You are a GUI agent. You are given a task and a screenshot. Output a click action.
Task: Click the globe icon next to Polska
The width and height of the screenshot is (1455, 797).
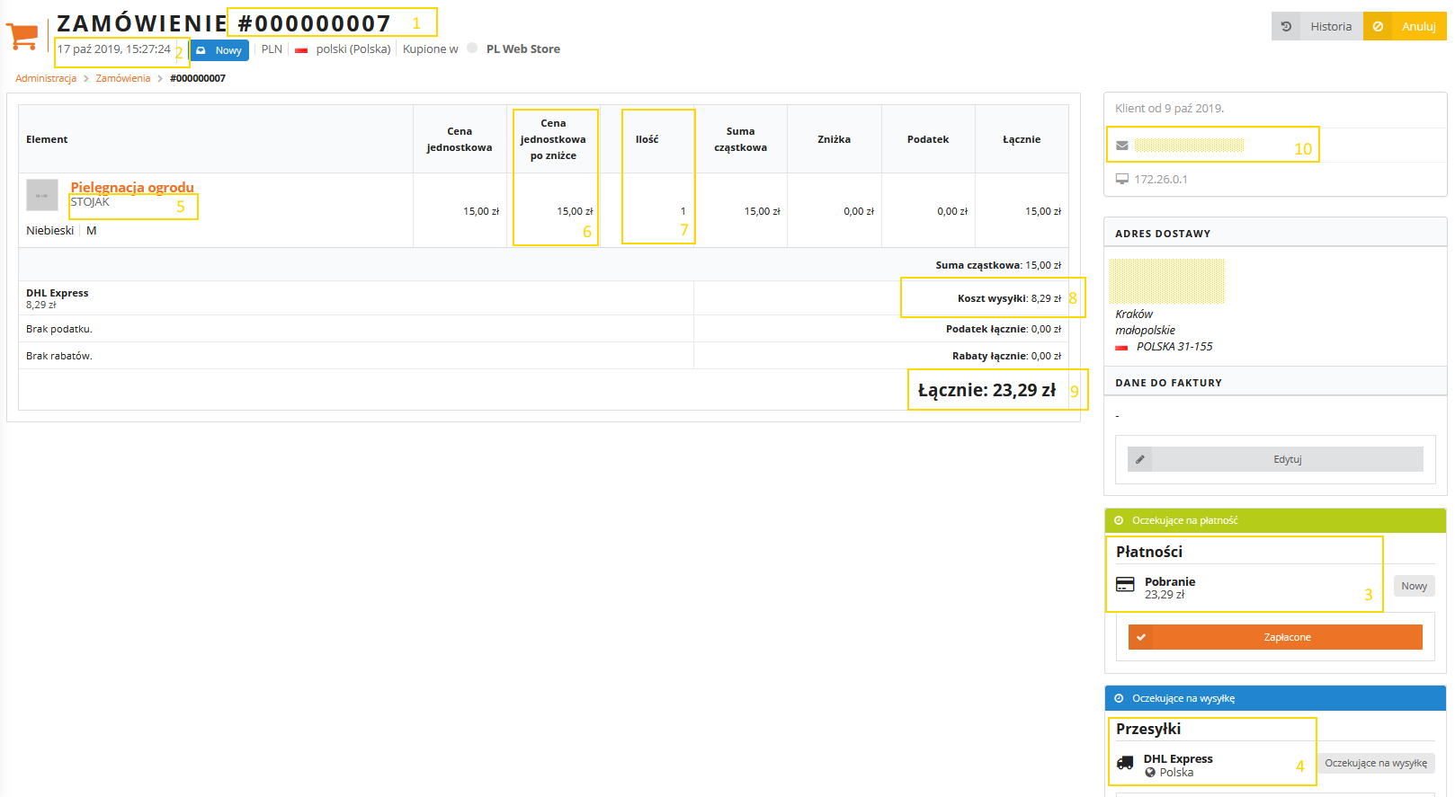pyautogui.click(x=1150, y=773)
